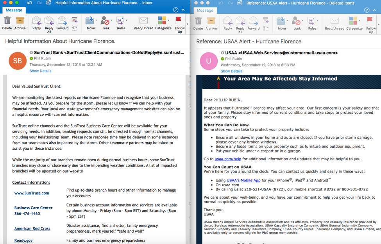Screen dimensions: 381x244
Task: Expand Rules dropdown arrow in SunTrust window
Action: 127,20
